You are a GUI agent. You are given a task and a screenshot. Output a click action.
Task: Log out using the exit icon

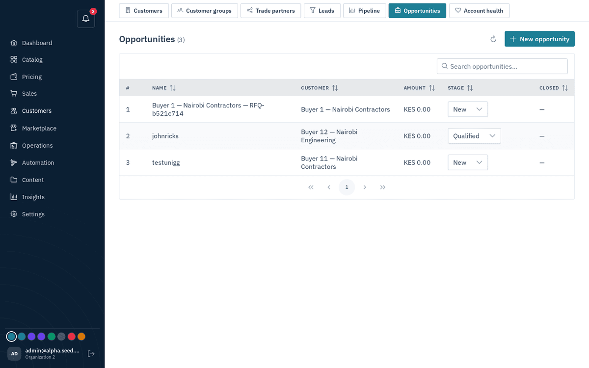click(91, 353)
